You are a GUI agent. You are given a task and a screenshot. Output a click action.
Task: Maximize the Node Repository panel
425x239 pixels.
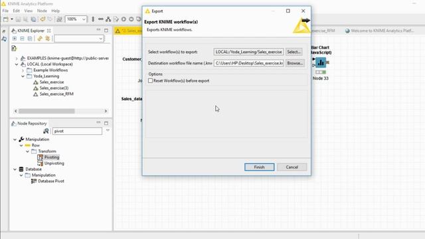[106, 123]
